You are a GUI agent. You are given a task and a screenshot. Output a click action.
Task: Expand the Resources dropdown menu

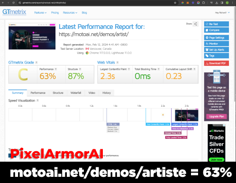70,13
